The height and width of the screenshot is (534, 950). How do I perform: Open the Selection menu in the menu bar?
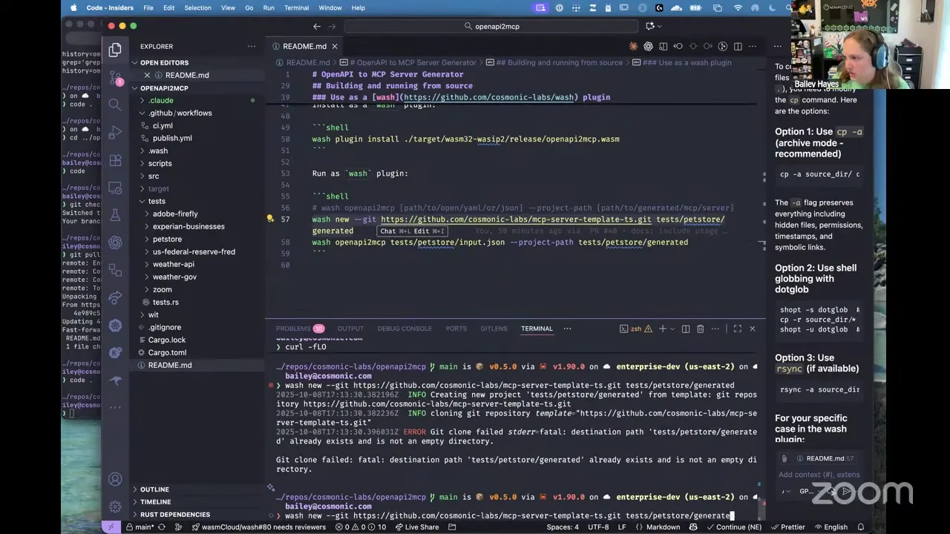[x=197, y=7]
